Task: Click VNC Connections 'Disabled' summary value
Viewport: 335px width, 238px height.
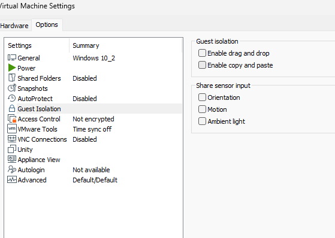Action: point(84,139)
